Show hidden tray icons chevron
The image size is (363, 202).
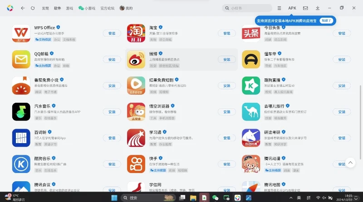pyautogui.click(x=291, y=198)
